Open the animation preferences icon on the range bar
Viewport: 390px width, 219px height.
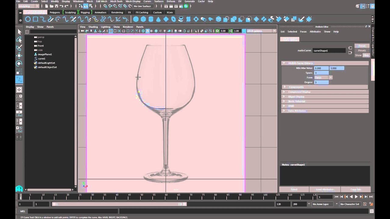tap(372, 204)
